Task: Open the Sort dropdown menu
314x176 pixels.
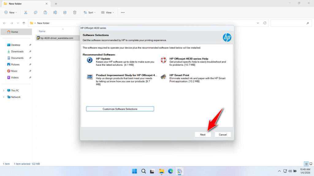Action: point(89,12)
